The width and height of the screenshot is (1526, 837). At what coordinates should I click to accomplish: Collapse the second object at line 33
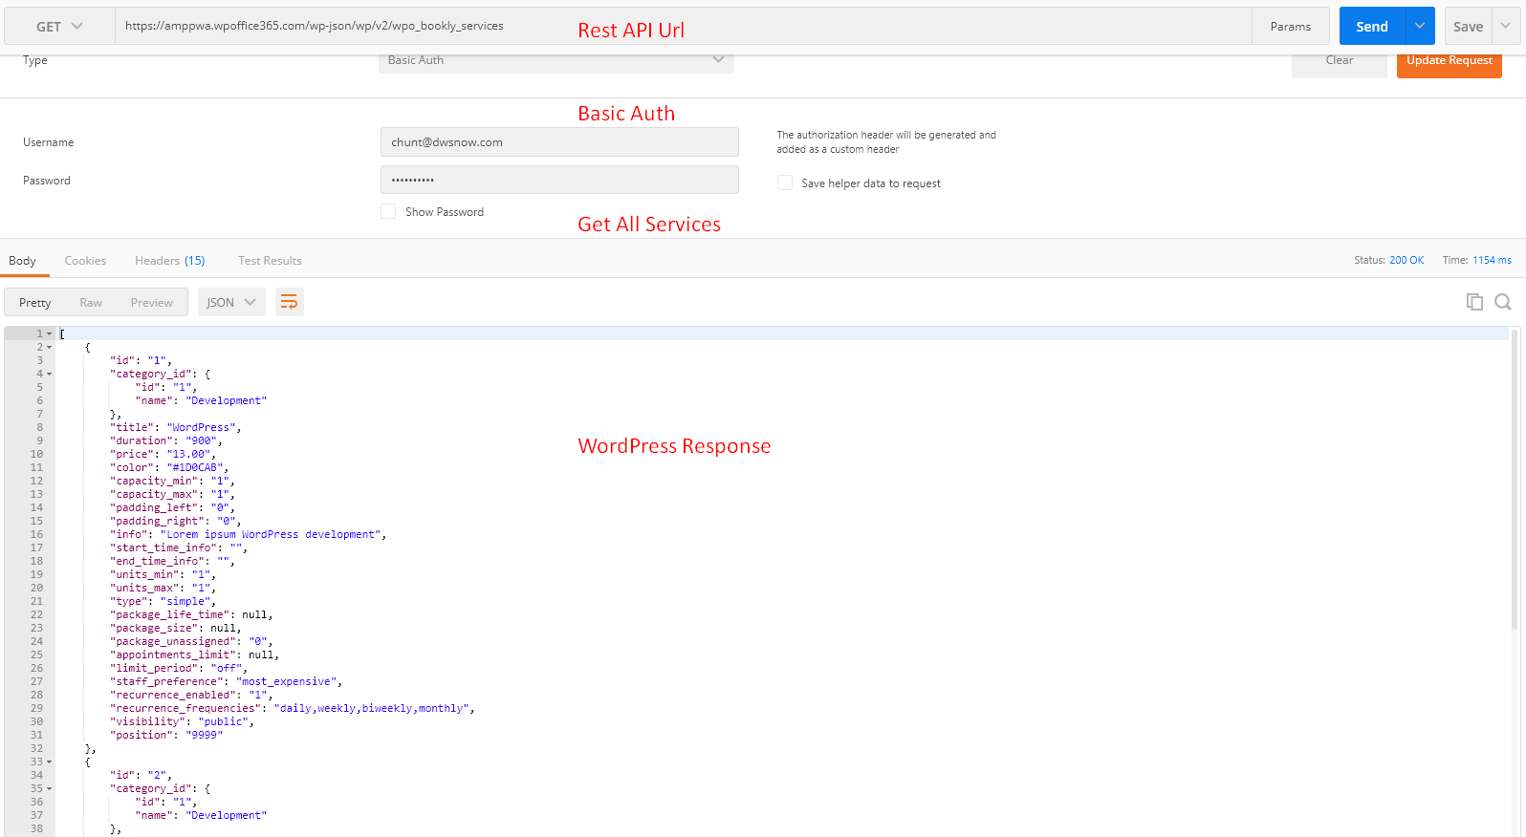49,762
